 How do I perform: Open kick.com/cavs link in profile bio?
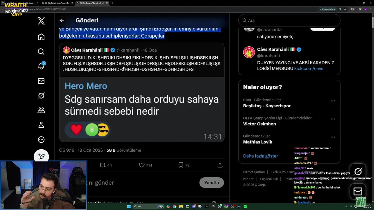click(309, 69)
